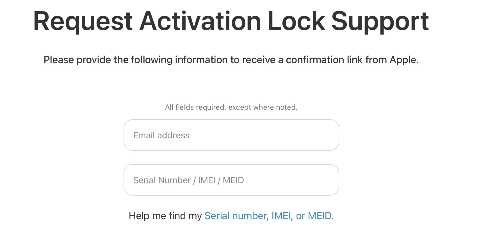Click the 'All fields required' note text
The image size is (479, 236).
point(231,107)
